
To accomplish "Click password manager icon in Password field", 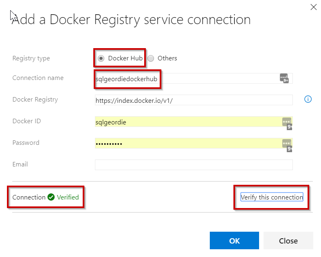I will [x=287, y=144].
